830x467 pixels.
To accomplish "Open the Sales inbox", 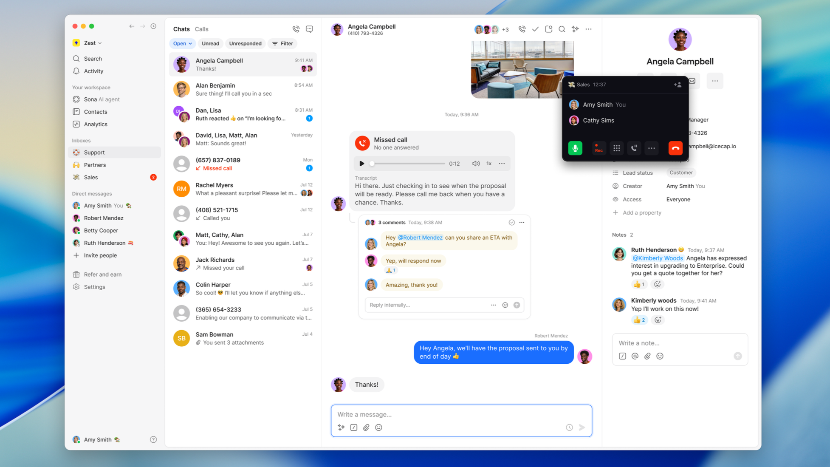I will coord(91,177).
